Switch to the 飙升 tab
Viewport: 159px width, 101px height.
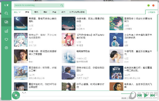click(x=63, y=12)
